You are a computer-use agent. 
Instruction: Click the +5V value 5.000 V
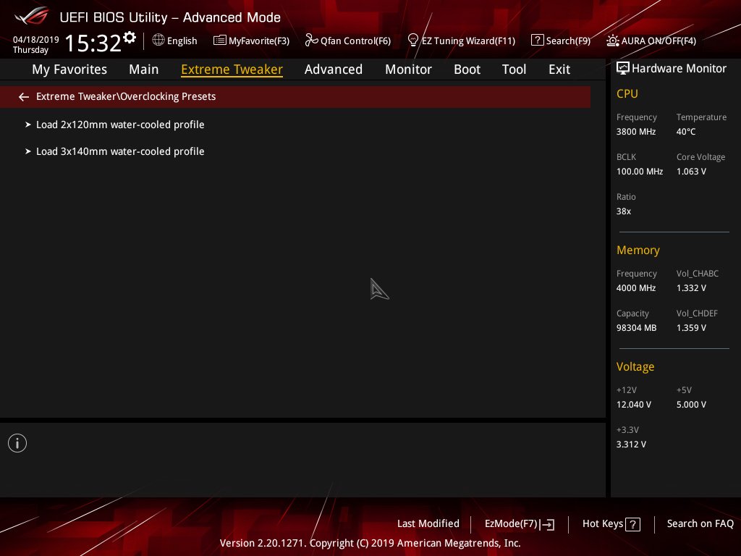click(691, 405)
